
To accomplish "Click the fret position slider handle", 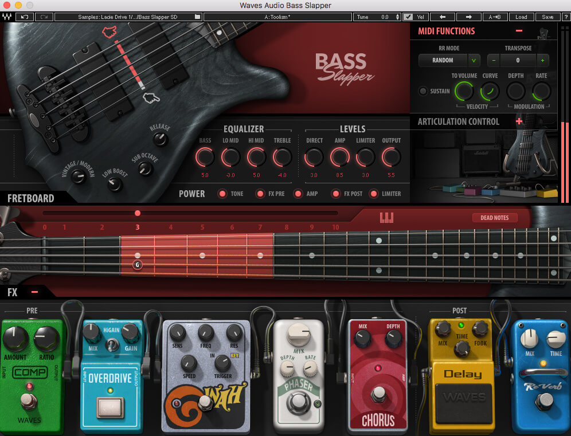I will [x=137, y=213].
